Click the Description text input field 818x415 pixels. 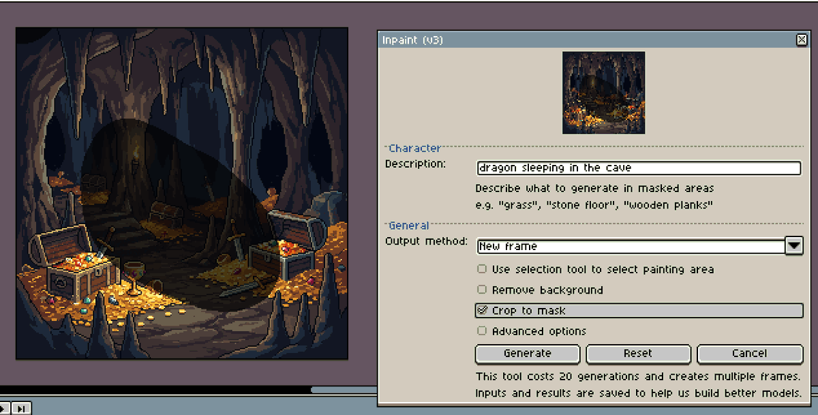click(x=639, y=168)
